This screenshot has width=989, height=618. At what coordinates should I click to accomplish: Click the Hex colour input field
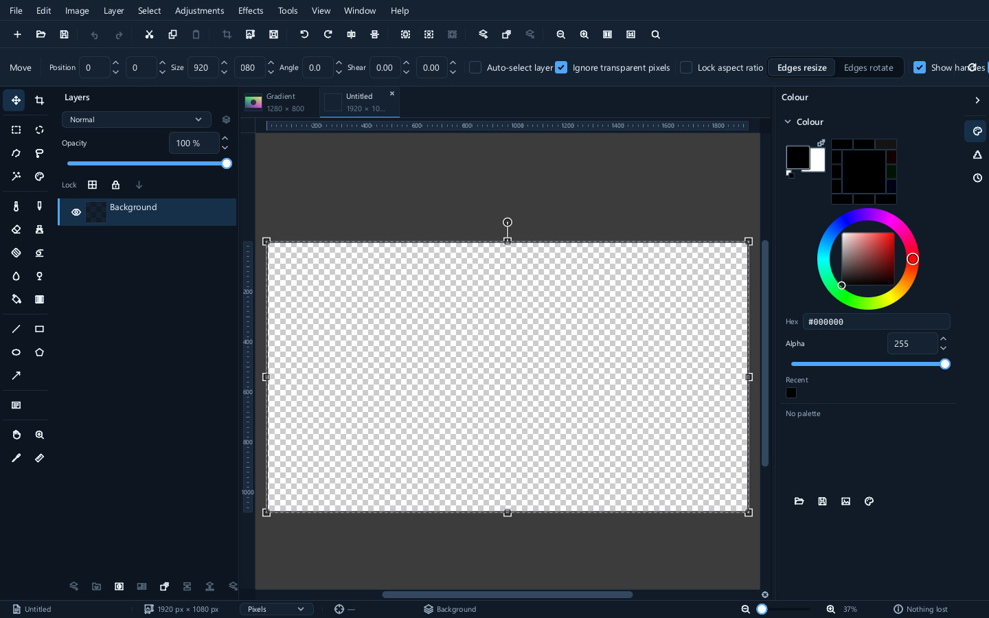876,321
